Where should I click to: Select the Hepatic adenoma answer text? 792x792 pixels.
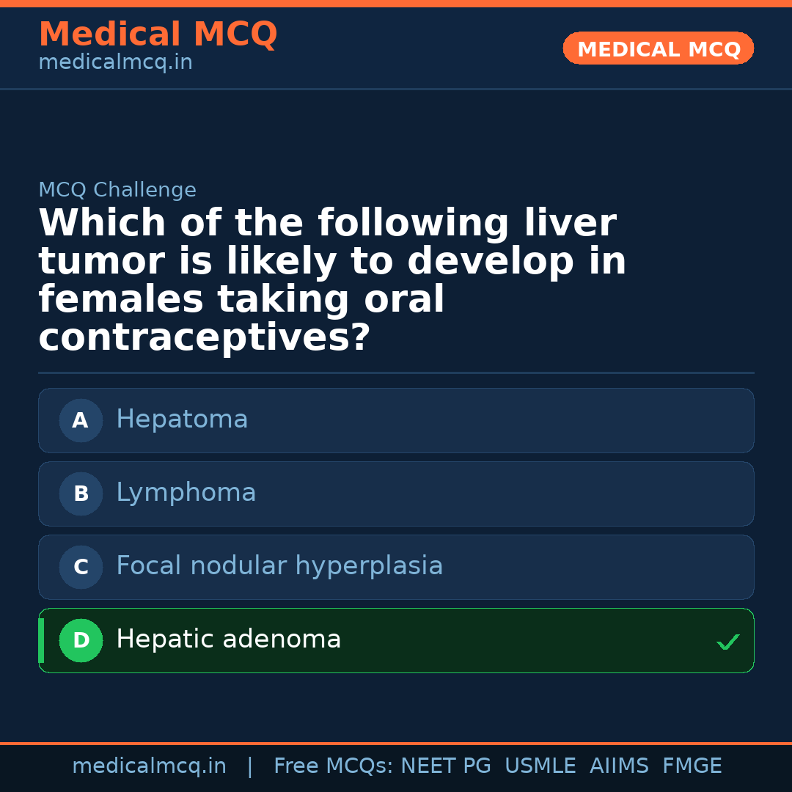[229, 639]
